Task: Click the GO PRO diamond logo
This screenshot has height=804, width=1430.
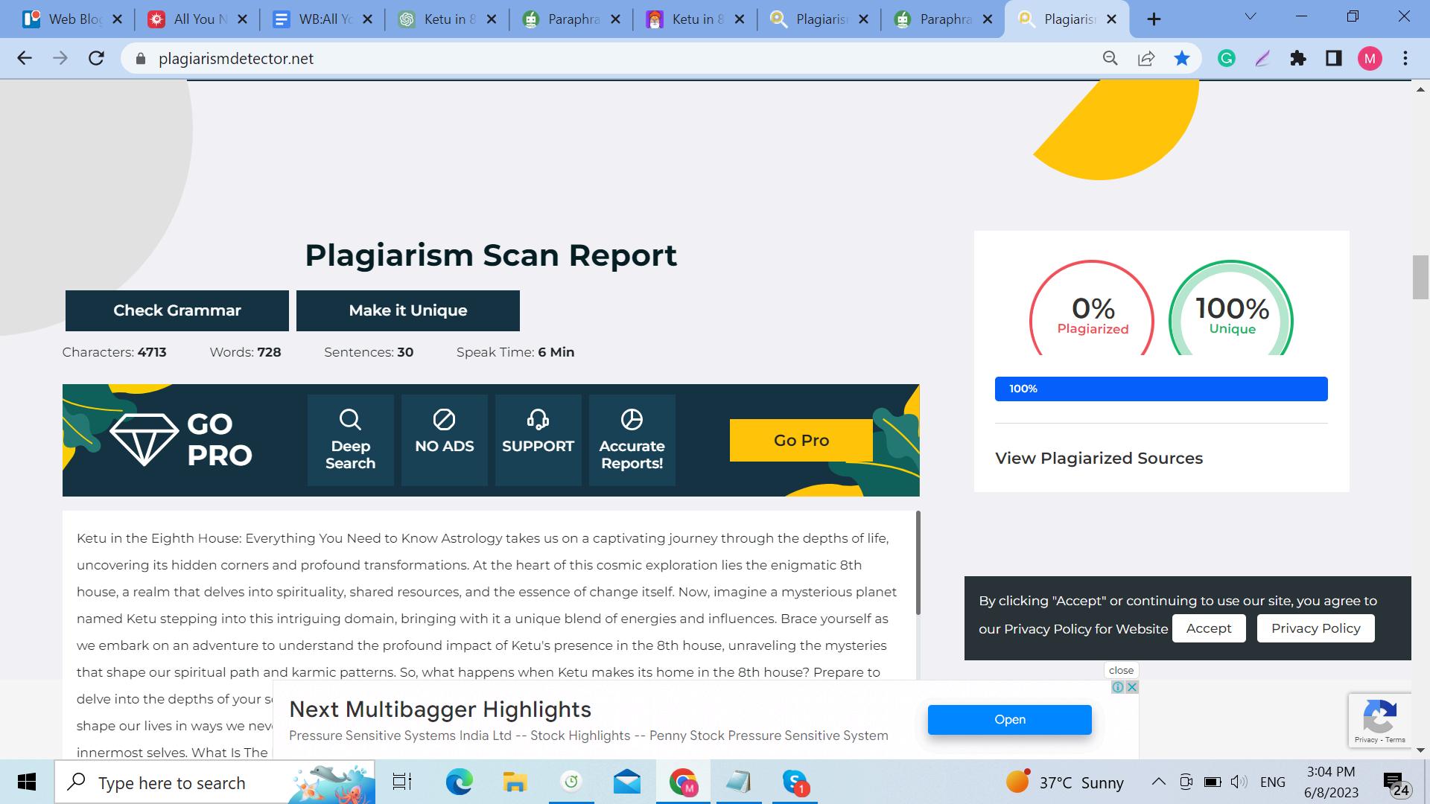Action: click(181, 439)
